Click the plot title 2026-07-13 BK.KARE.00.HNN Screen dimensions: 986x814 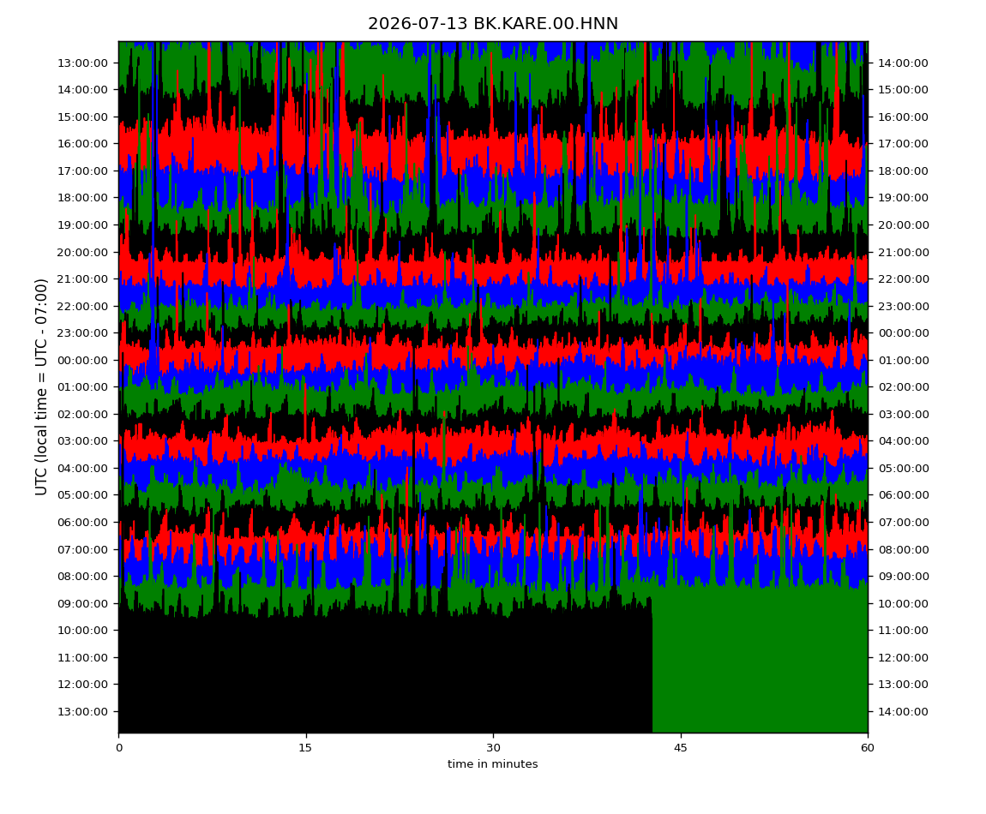pyautogui.click(x=493, y=24)
